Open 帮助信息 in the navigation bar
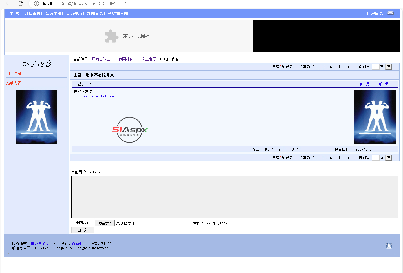The width and height of the screenshot is (403, 273). (95, 13)
